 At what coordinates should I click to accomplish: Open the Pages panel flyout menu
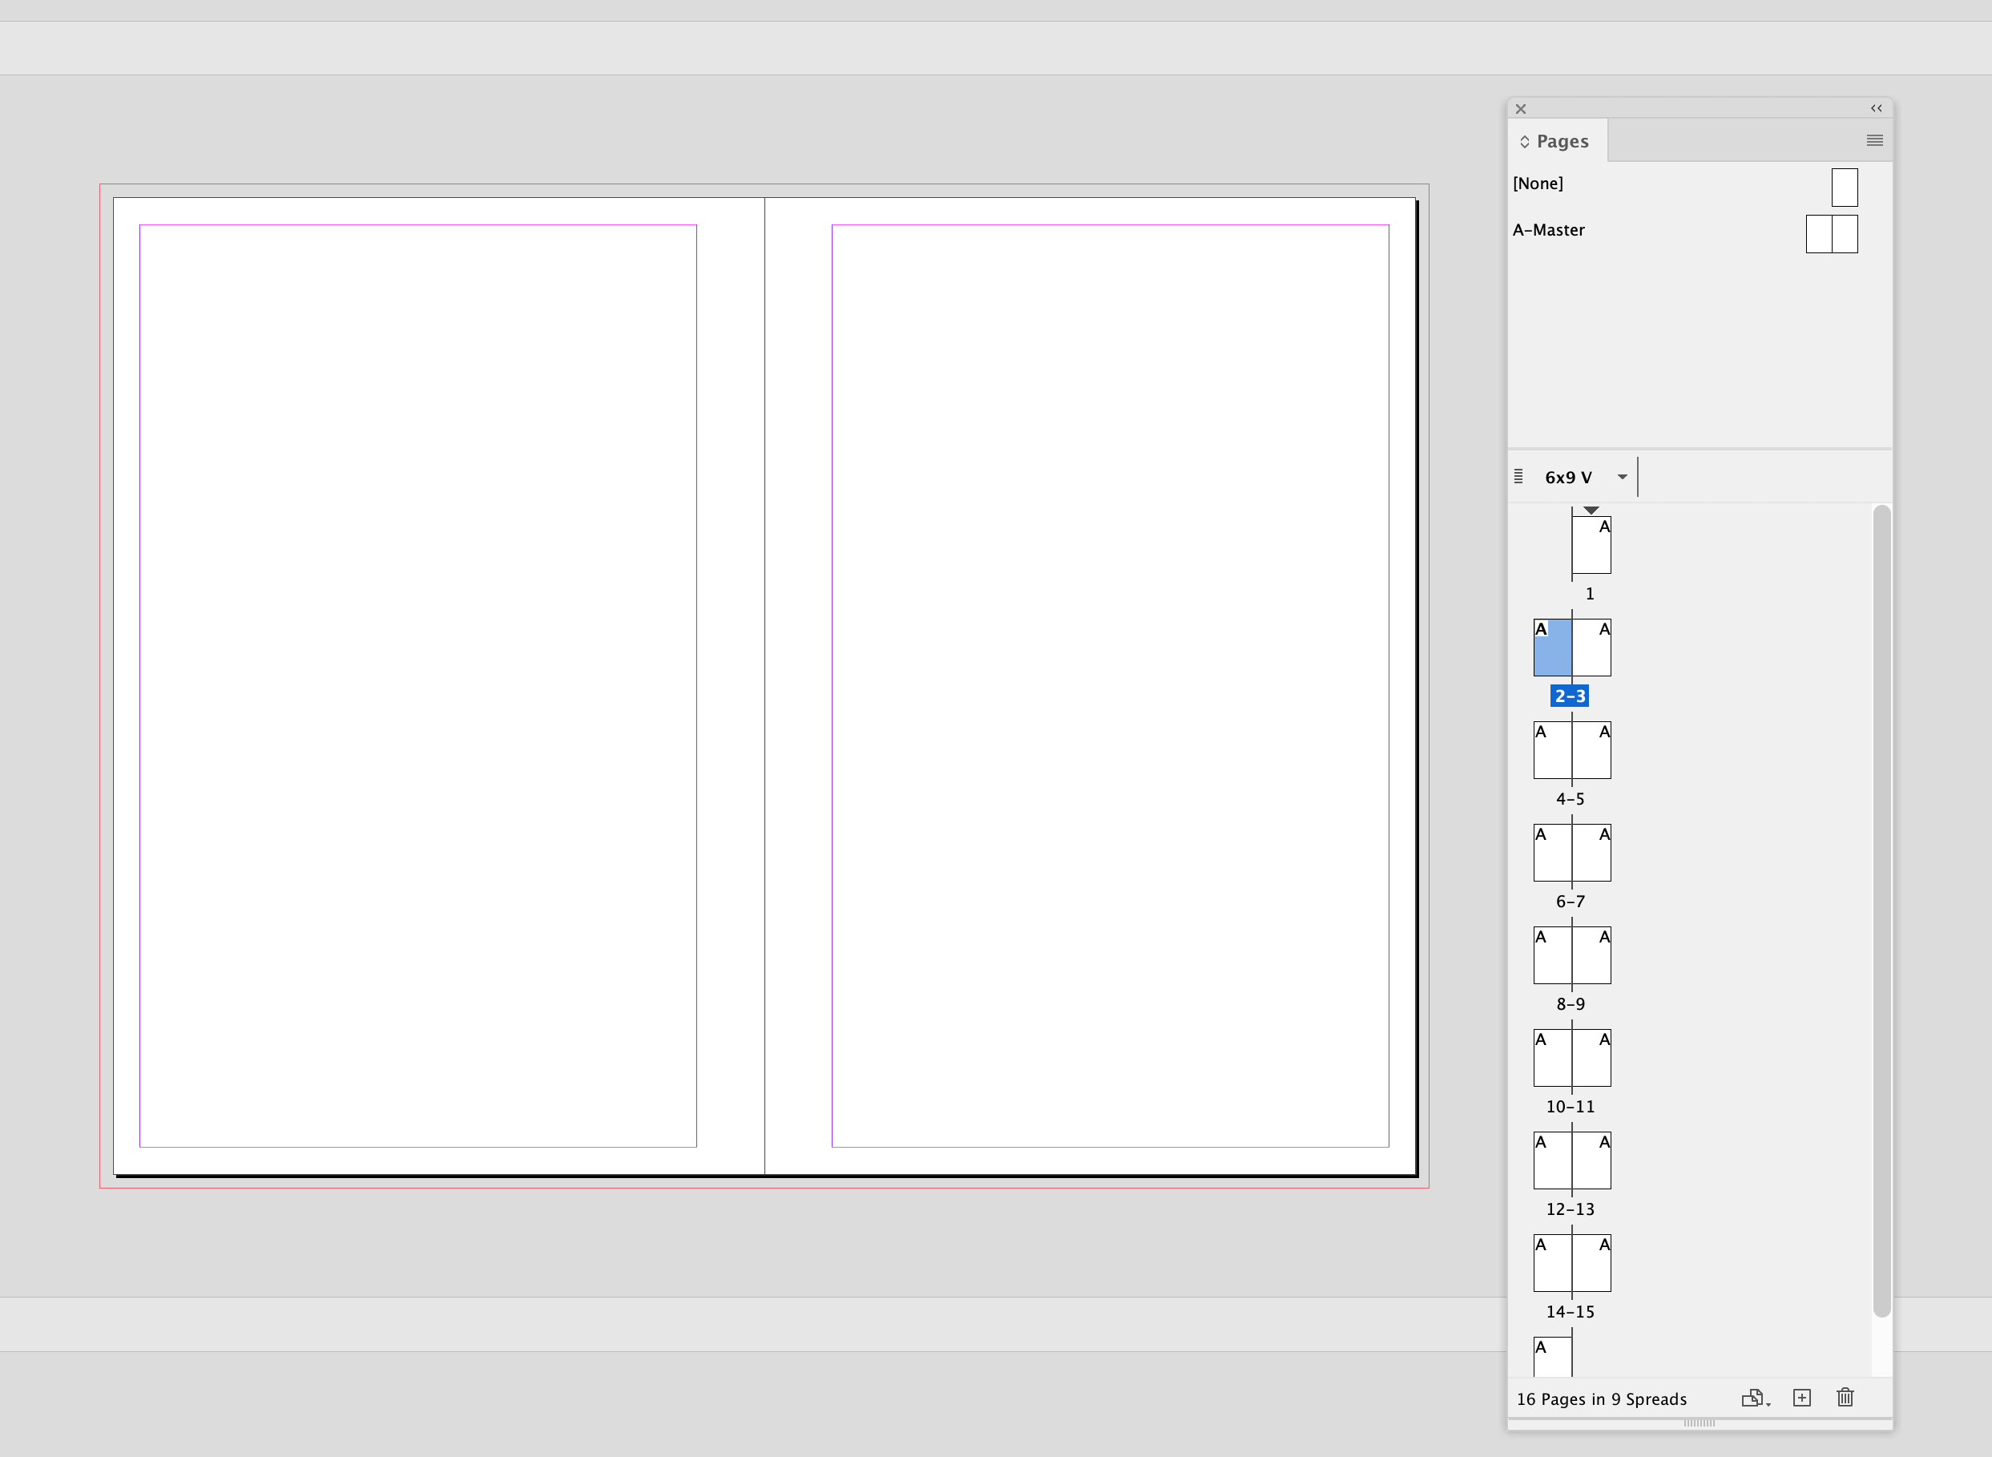[1874, 140]
